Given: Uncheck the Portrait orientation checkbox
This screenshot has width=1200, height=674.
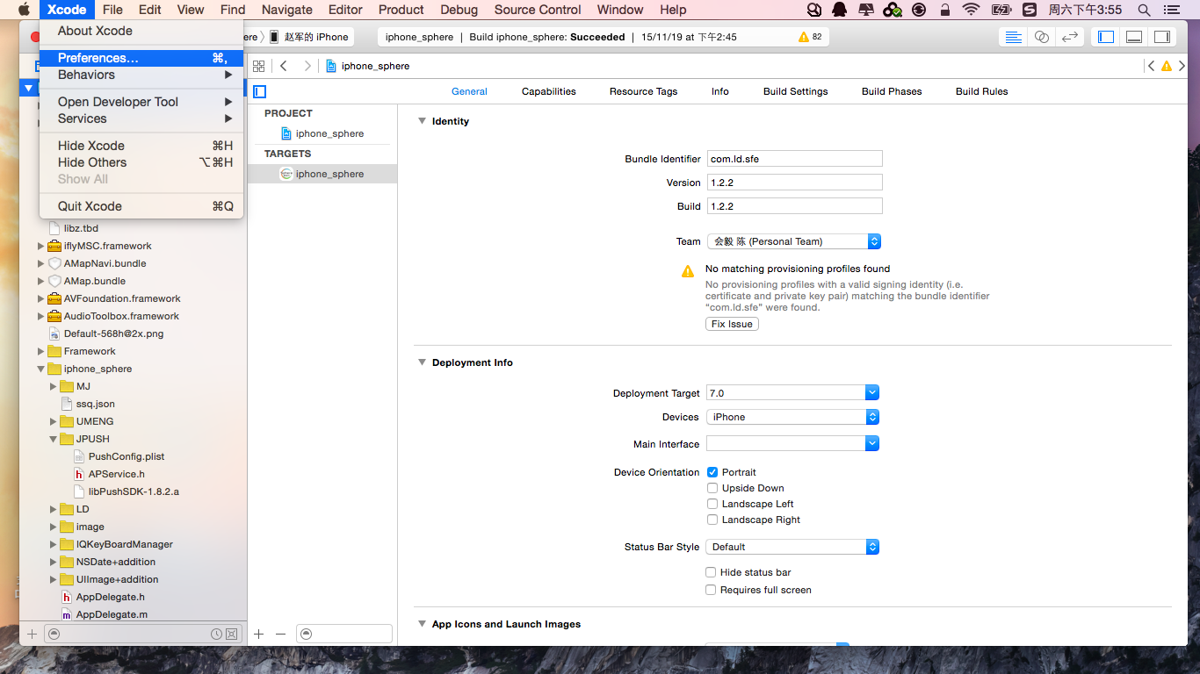Looking at the screenshot, I should [x=712, y=472].
